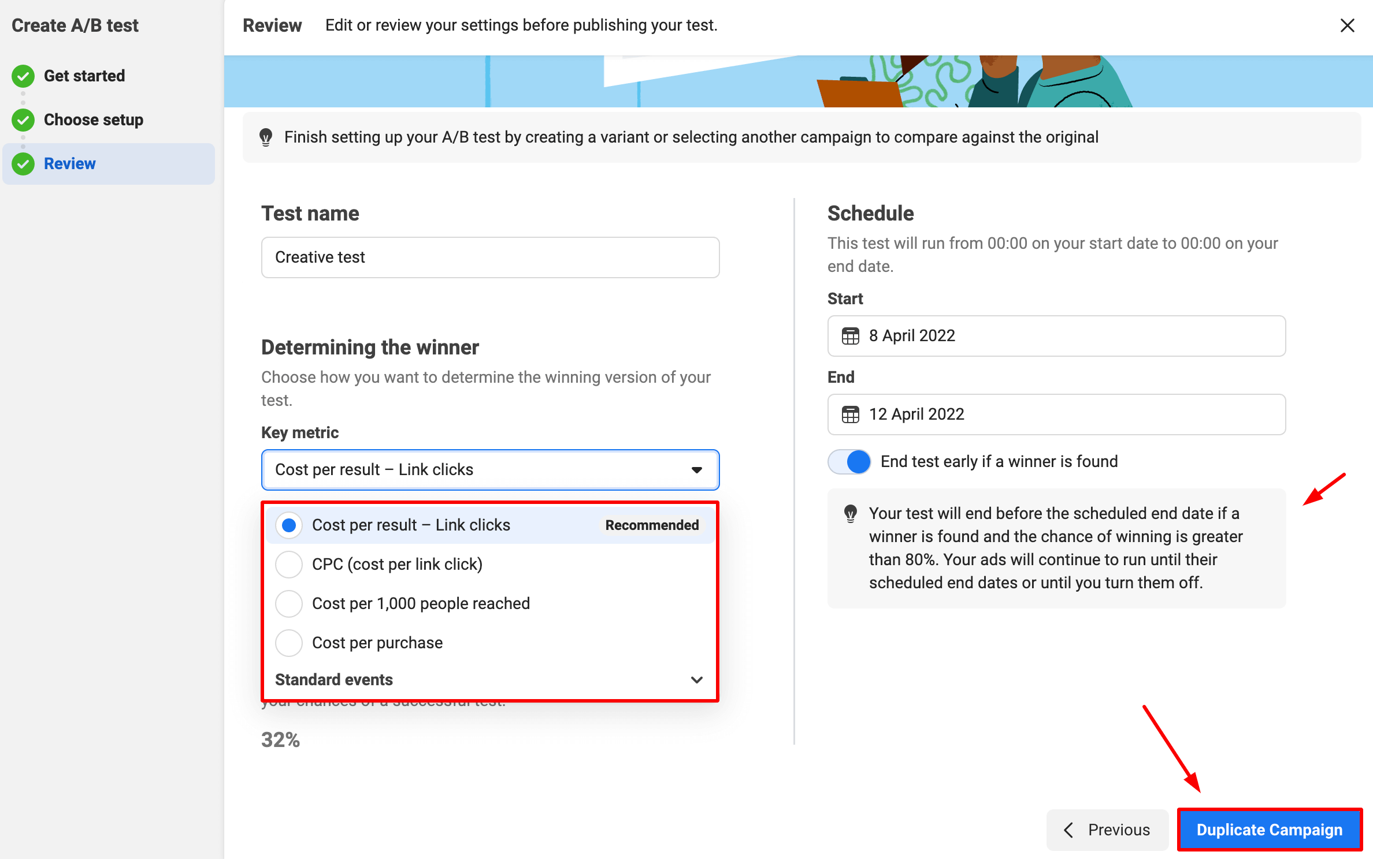Click the Start date calendar icon
The image size is (1373, 859).
[850, 336]
